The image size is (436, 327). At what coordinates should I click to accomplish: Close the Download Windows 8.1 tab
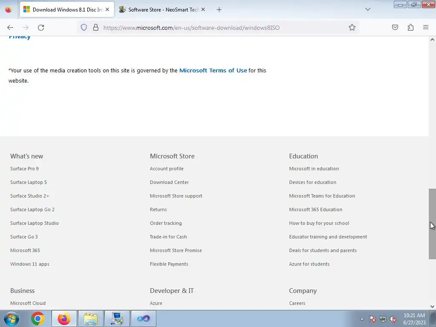(x=107, y=9)
